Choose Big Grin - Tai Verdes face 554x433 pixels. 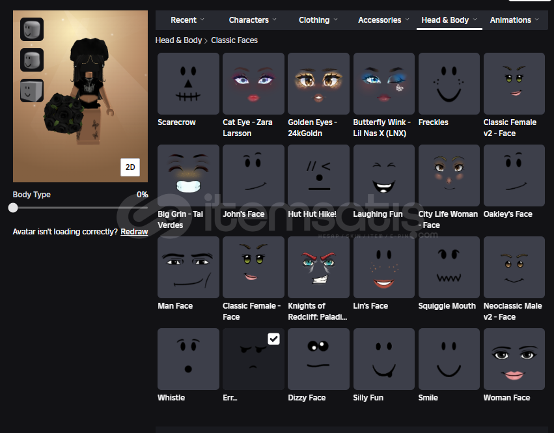pos(188,175)
